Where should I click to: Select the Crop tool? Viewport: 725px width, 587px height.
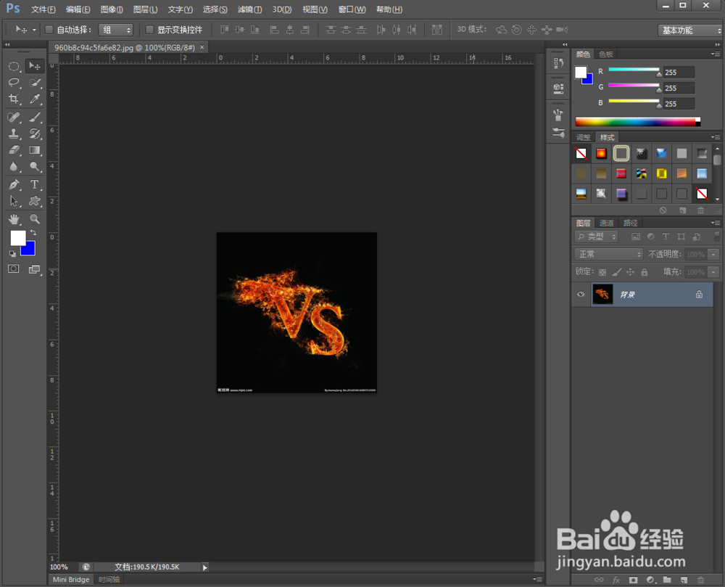pos(14,99)
